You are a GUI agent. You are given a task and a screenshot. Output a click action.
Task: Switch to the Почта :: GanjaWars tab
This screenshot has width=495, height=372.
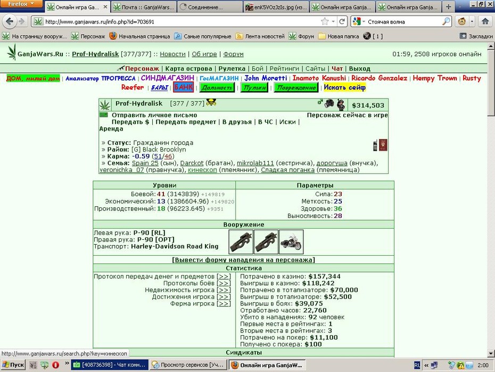(x=144, y=7)
